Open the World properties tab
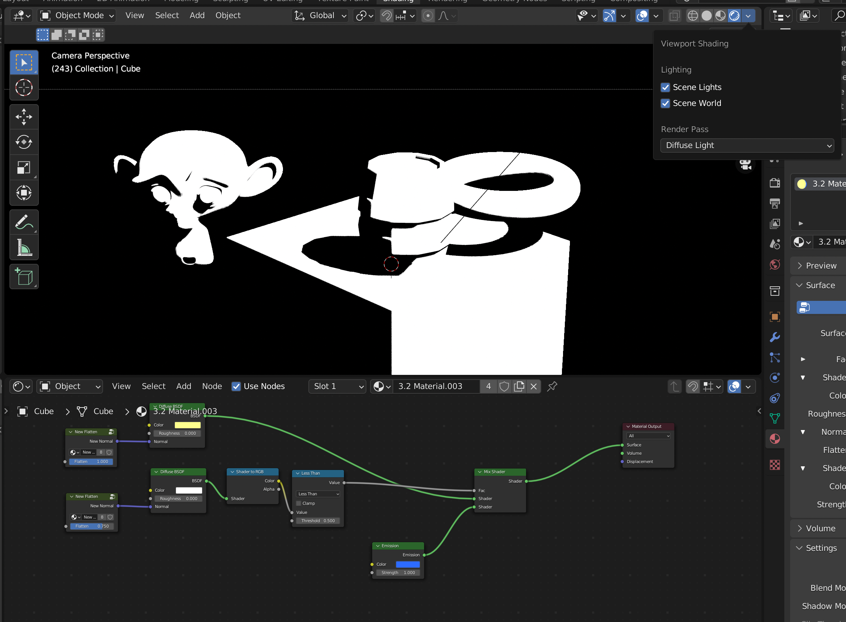The height and width of the screenshot is (622, 846). pos(775,265)
